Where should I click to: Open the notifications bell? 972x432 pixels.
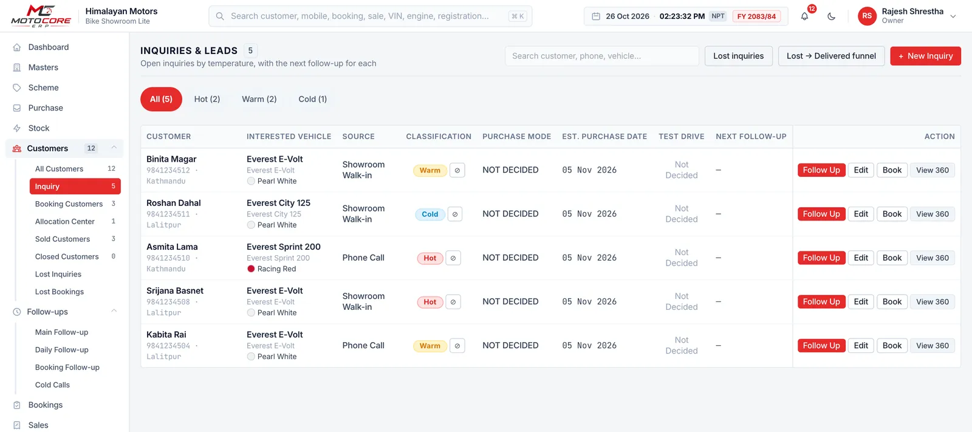[x=804, y=16]
